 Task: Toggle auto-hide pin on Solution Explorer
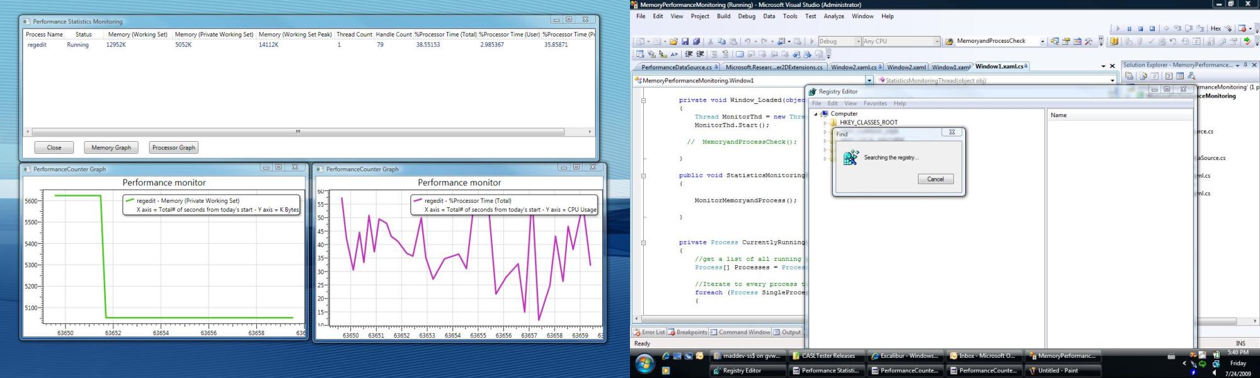tap(1246, 65)
